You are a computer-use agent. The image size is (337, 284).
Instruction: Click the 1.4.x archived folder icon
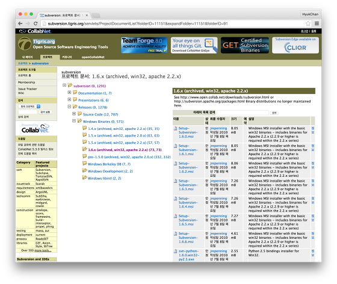pyautogui.click(x=84, y=128)
